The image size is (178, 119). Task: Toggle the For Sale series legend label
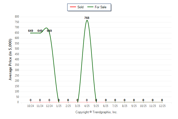coord(100,7)
